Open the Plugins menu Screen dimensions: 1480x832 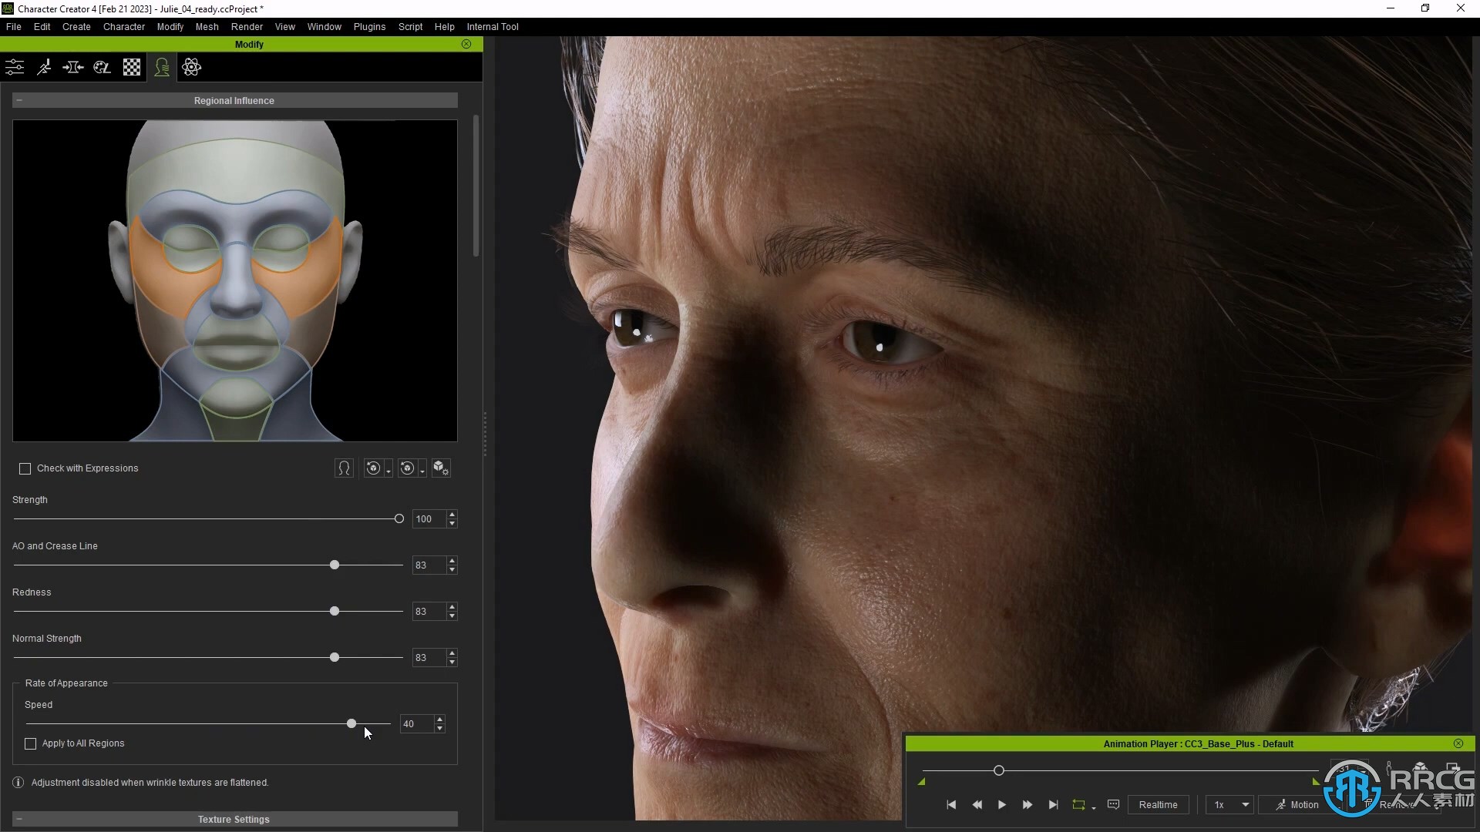tap(369, 26)
